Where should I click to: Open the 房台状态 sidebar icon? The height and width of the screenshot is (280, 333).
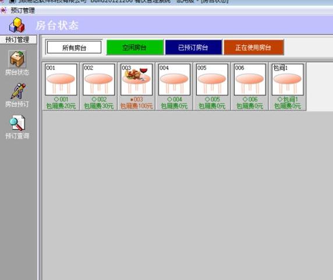pyautogui.click(x=17, y=59)
